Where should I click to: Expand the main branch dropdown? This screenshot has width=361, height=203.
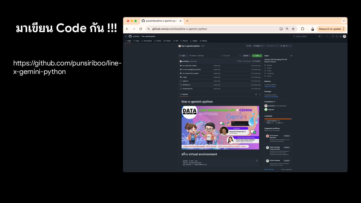click(x=183, y=56)
